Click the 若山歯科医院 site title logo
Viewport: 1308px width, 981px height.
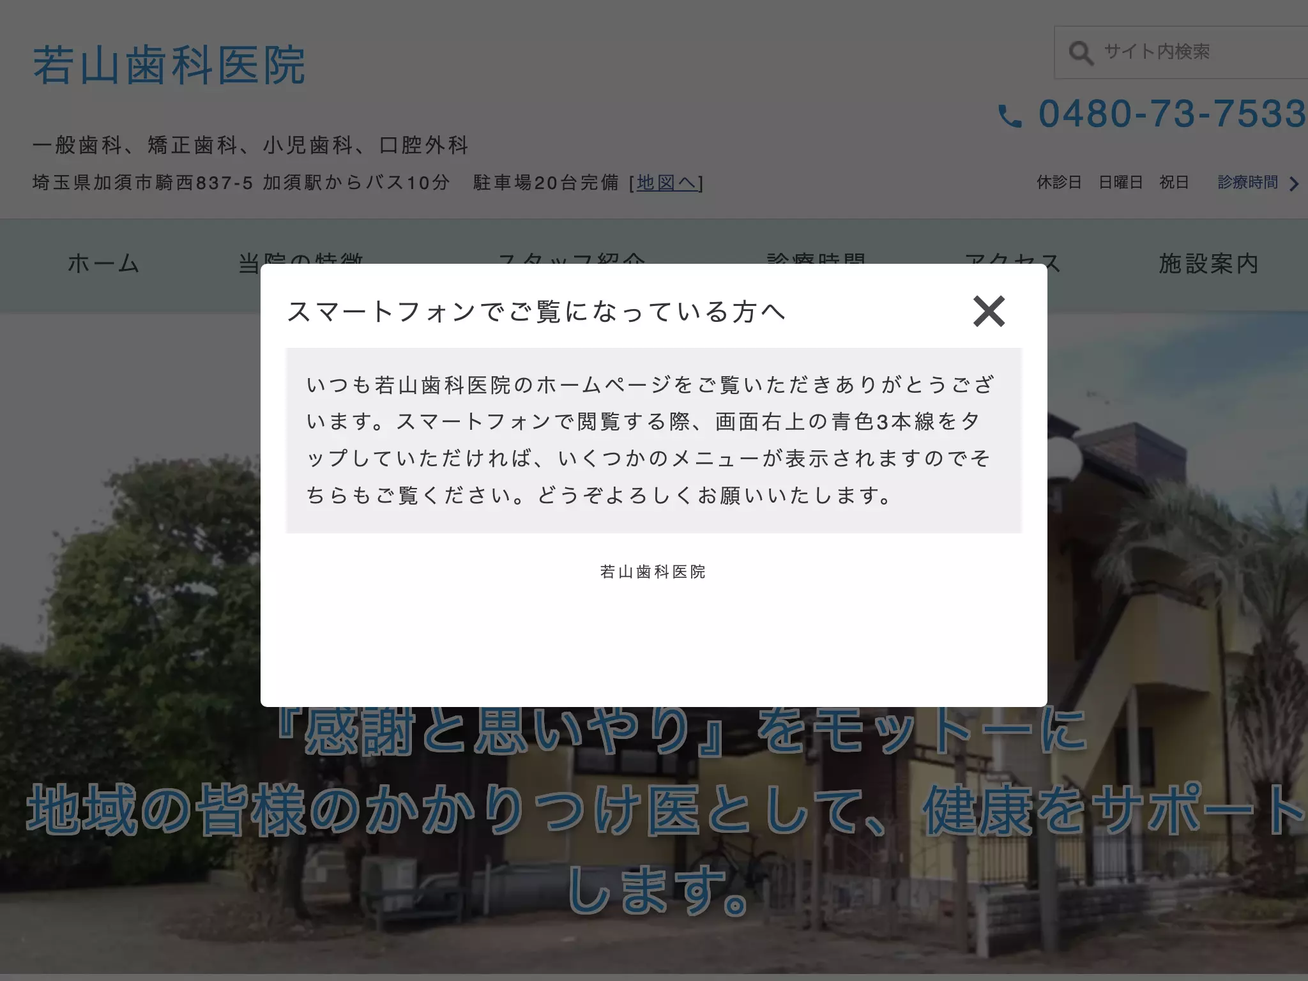pos(169,65)
